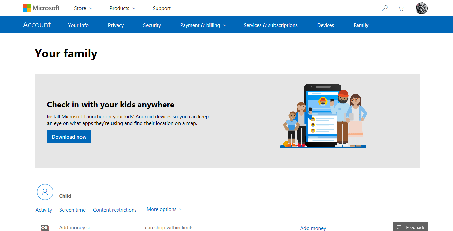The width and height of the screenshot is (453, 231).
Task: Open the Child's Screen time link
Action: 72,210
